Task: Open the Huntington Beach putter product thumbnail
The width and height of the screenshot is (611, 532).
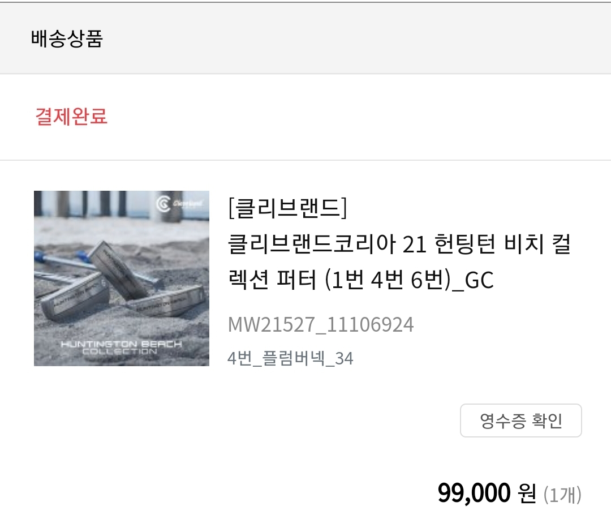Action: pyautogui.click(x=122, y=278)
